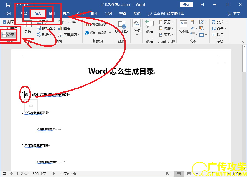247x177 pixels.
Task: Expand 我的加载项 dropdown arrow
Action: [x=110, y=33]
